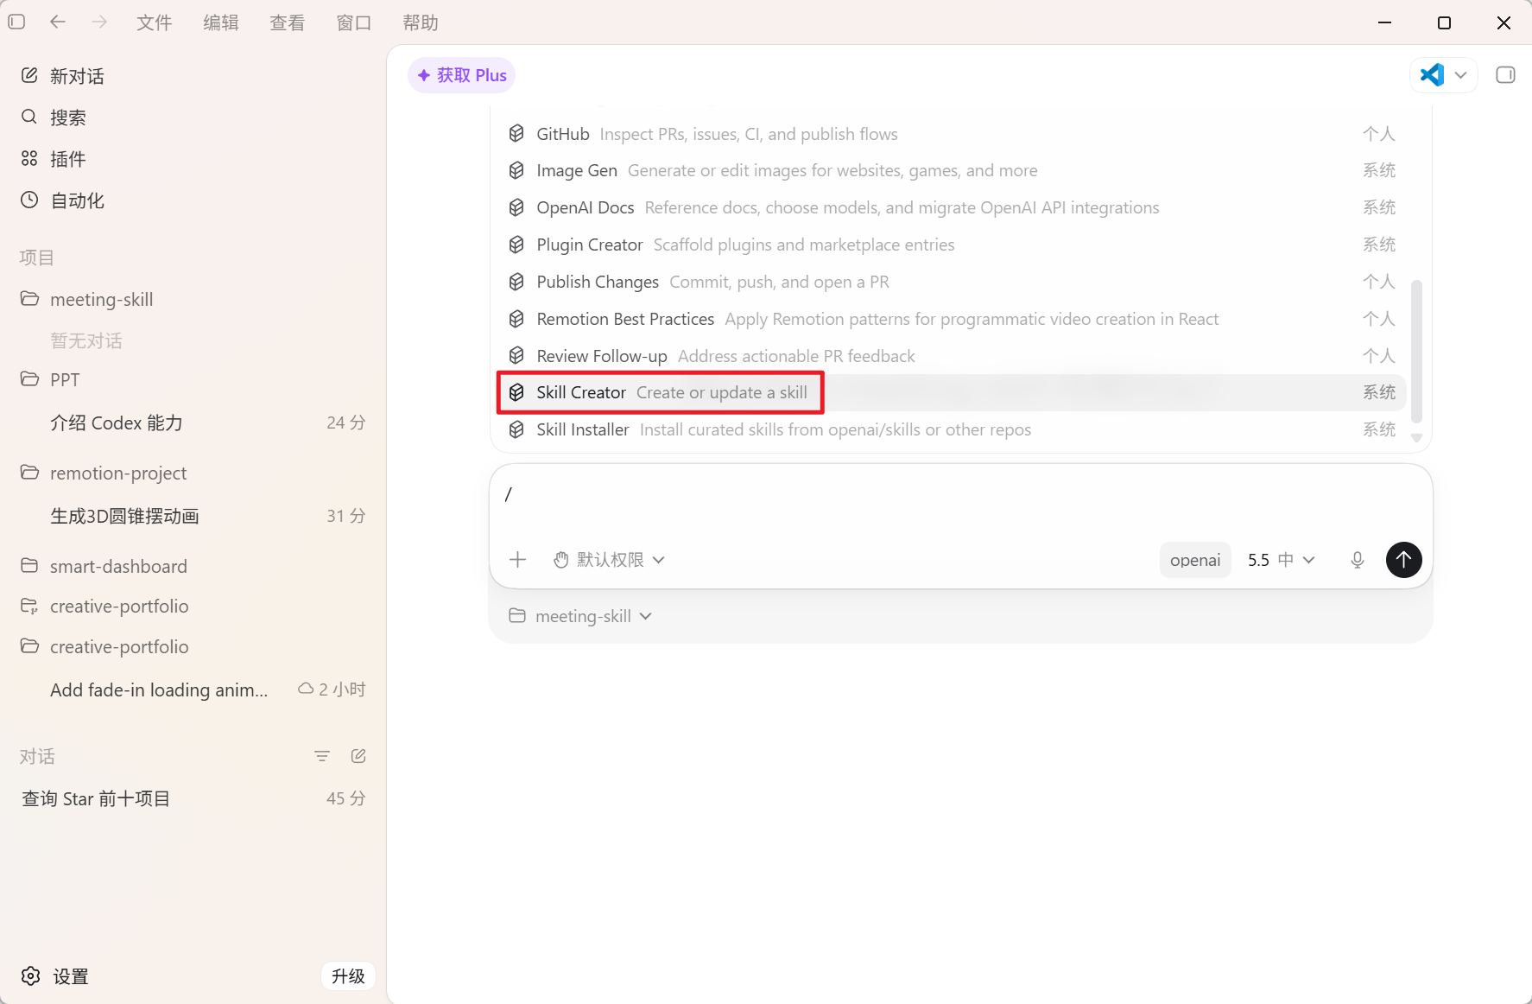Open the 窗口 menu
The width and height of the screenshot is (1532, 1004).
[354, 22]
